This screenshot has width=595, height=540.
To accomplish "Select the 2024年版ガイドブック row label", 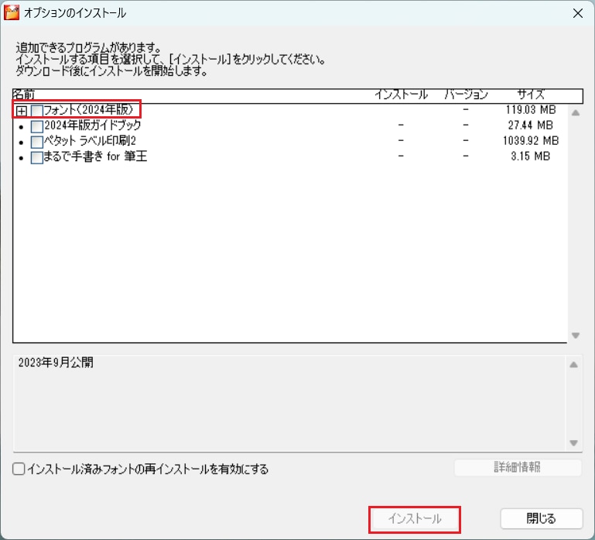I will pyautogui.click(x=93, y=125).
